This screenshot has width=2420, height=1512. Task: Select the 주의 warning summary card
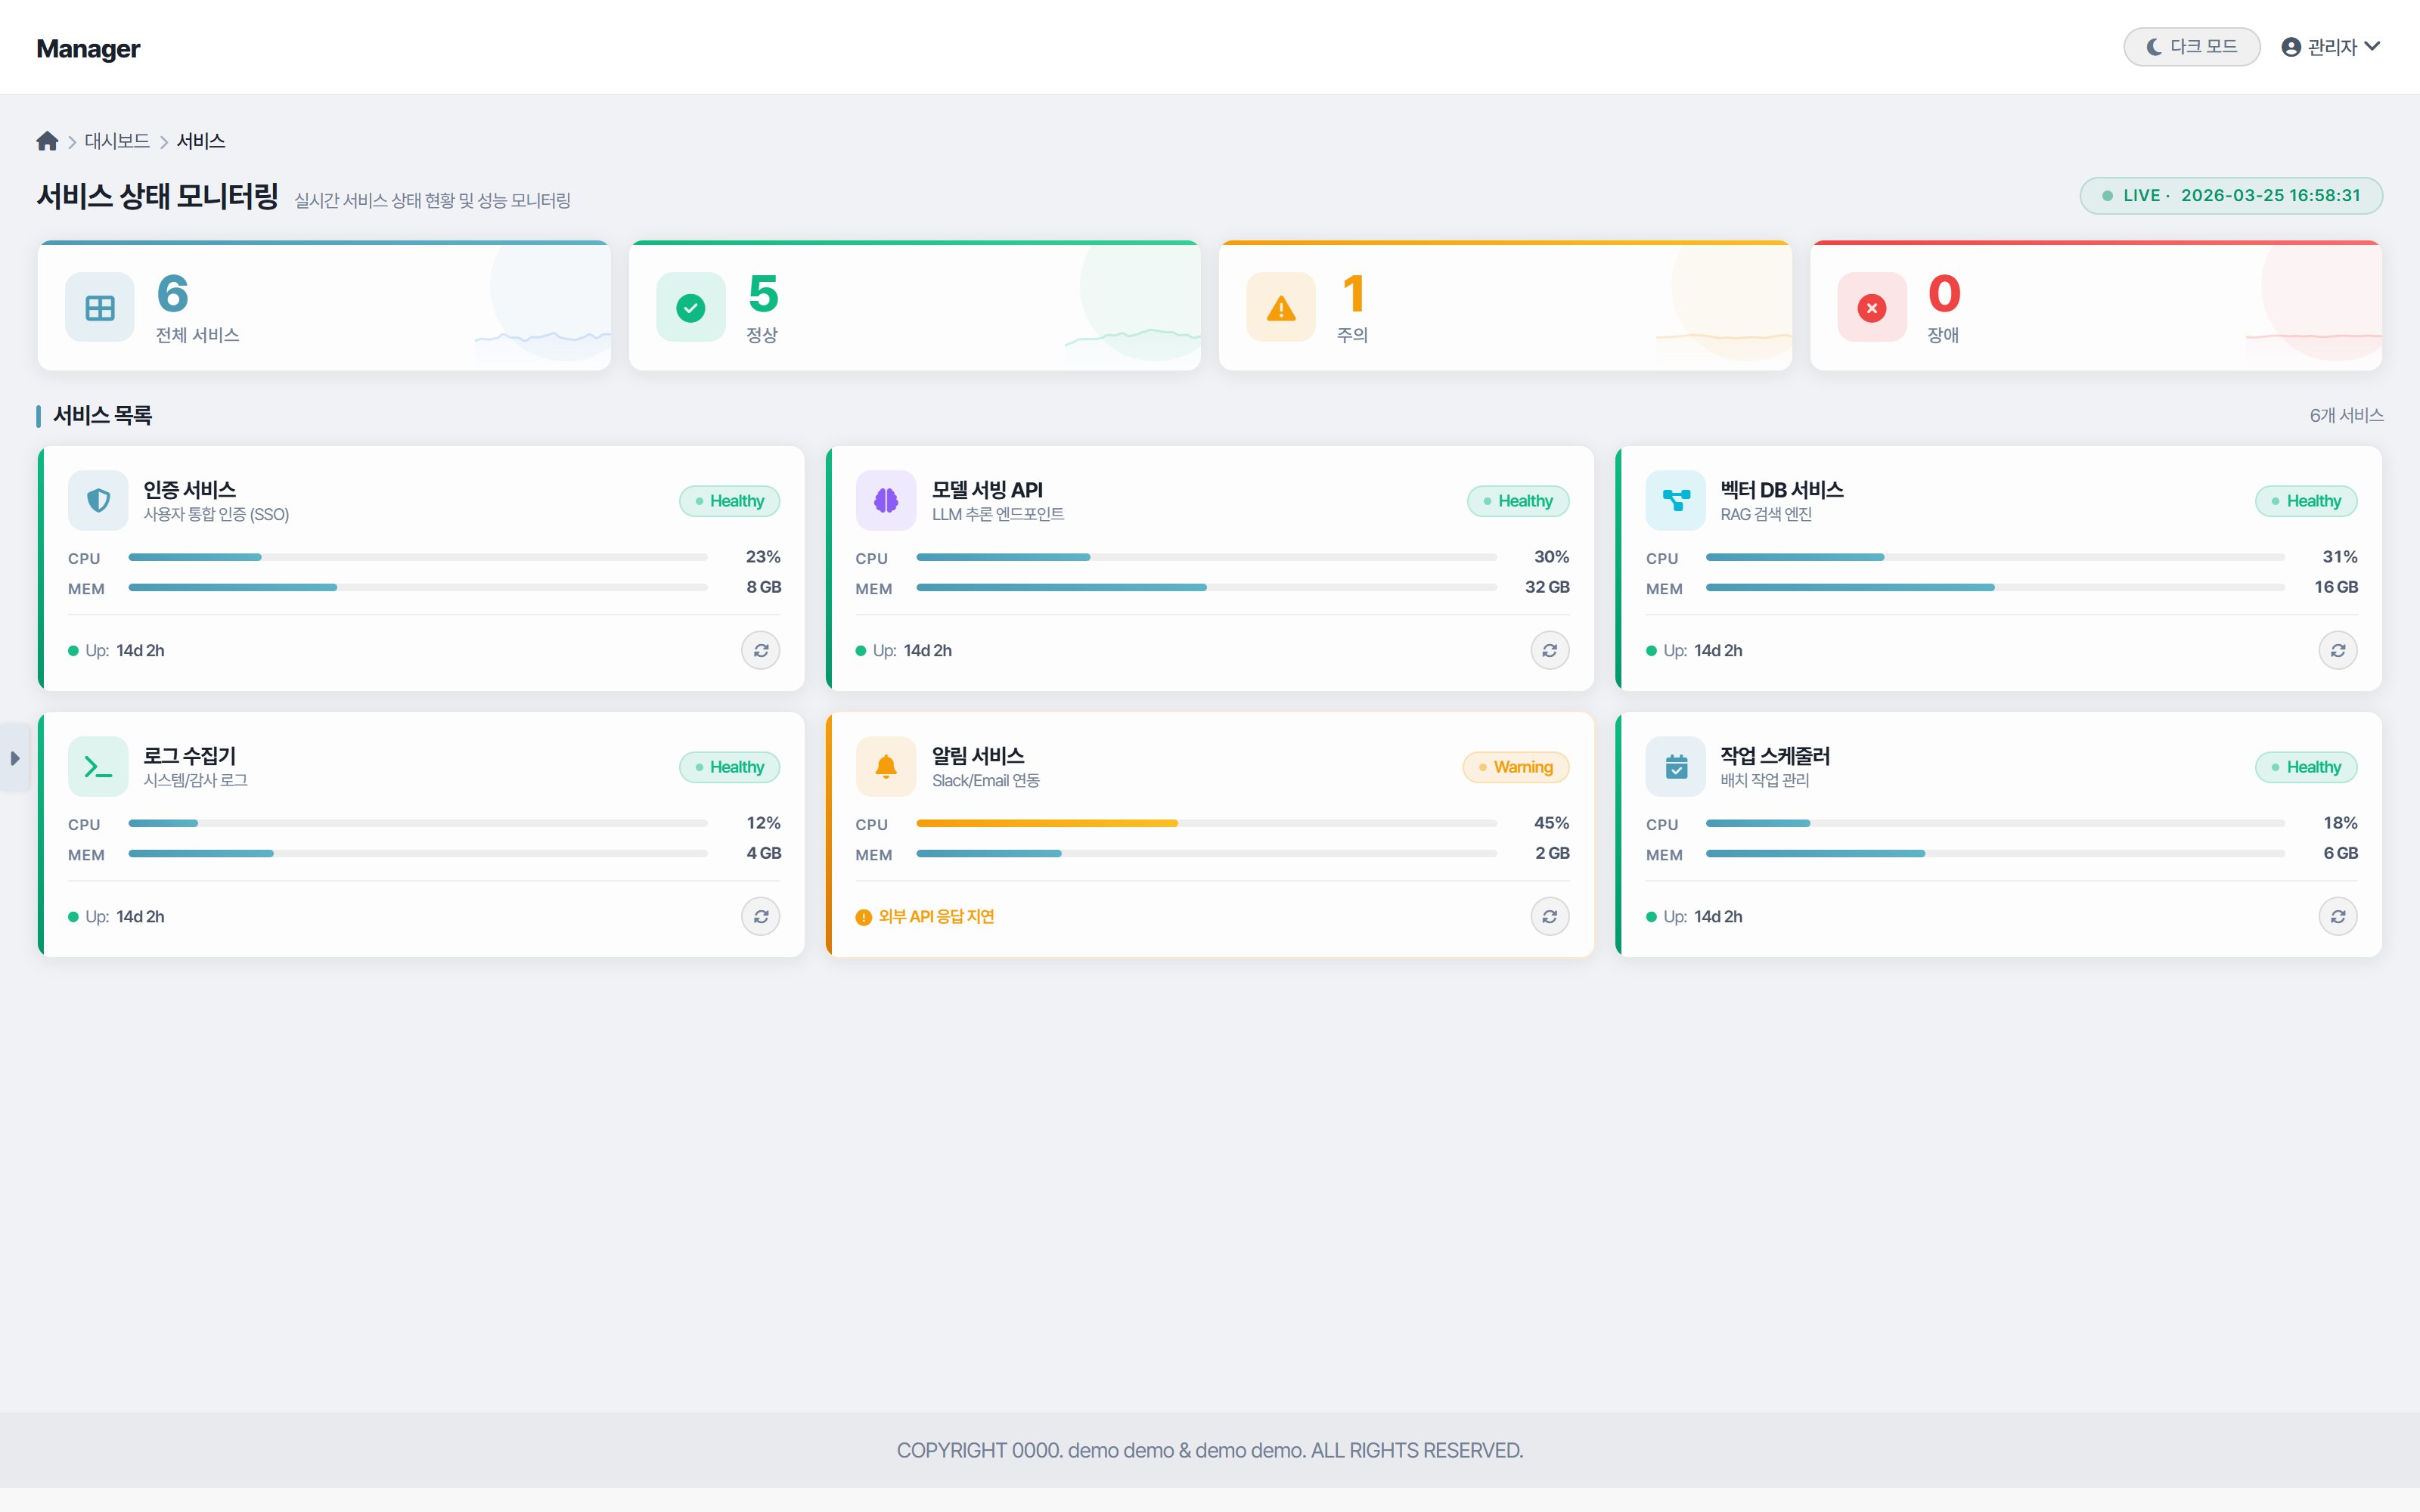(1504, 306)
